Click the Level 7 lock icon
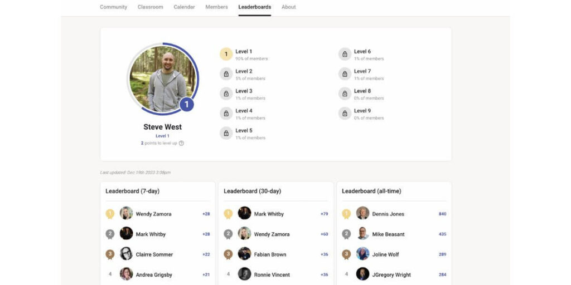This screenshot has height=285, width=571. (345, 74)
